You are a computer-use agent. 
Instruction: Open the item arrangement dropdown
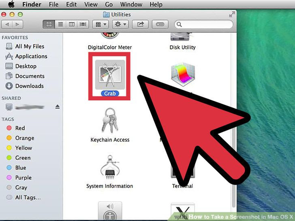[100, 24]
